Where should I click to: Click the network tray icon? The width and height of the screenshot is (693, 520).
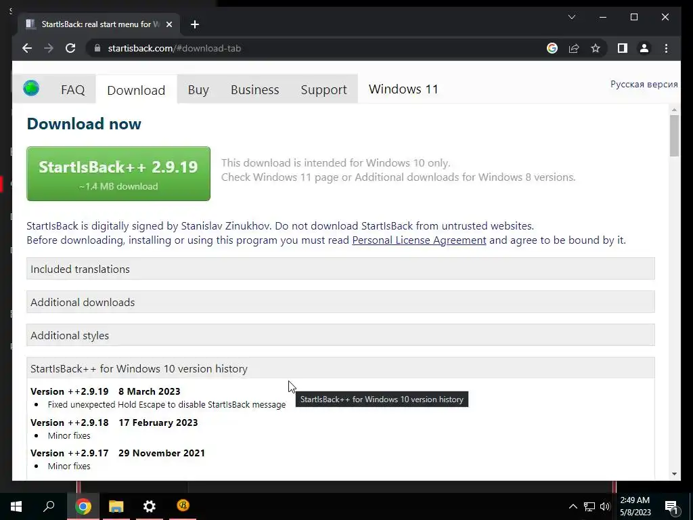[x=589, y=506]
